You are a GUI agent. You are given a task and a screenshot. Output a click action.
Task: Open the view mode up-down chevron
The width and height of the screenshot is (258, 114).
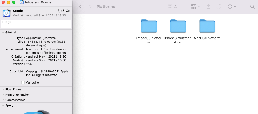175,7
